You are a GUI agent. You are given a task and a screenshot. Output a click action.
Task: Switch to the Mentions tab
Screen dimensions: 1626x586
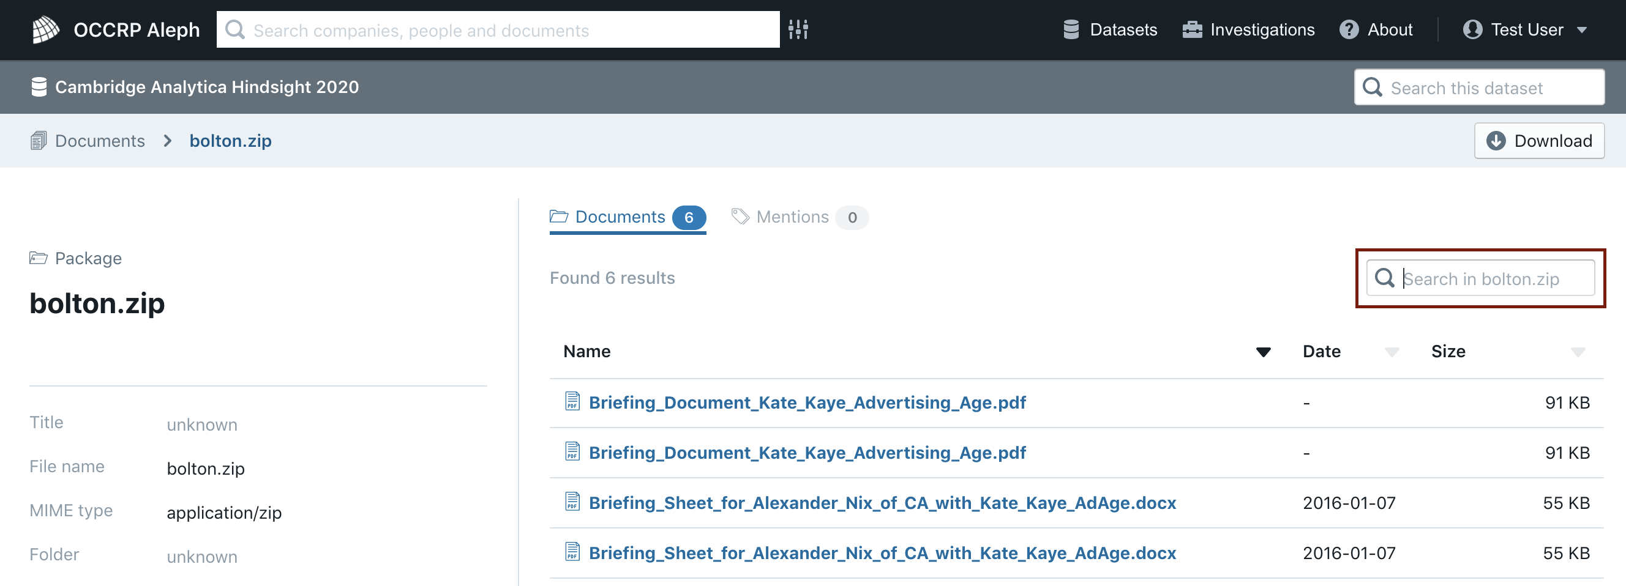click(799, 218)
